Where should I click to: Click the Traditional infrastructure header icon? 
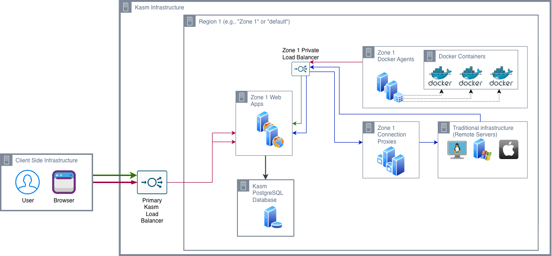tap(444, 128)
